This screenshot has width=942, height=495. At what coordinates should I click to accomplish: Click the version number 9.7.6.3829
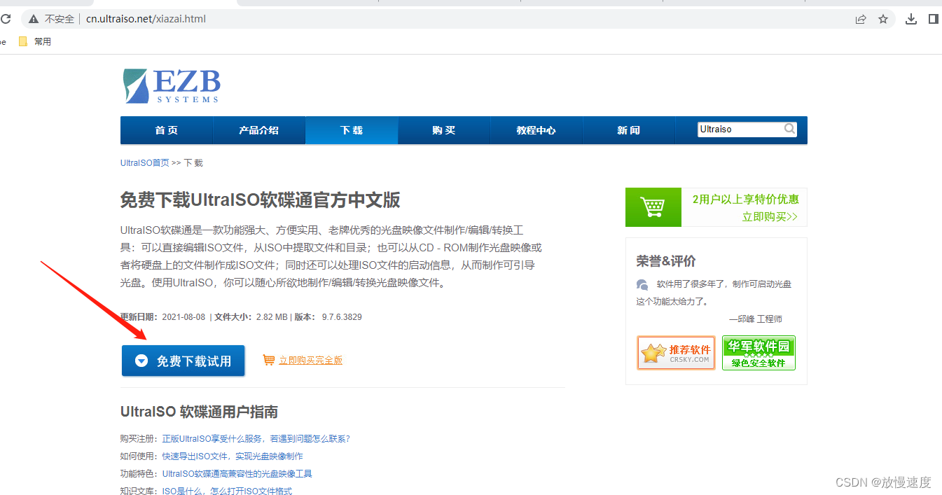[342, 317]
